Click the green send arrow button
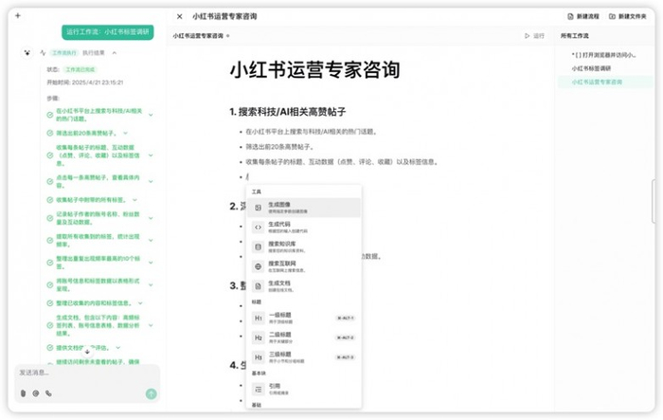 click(151, 393)
